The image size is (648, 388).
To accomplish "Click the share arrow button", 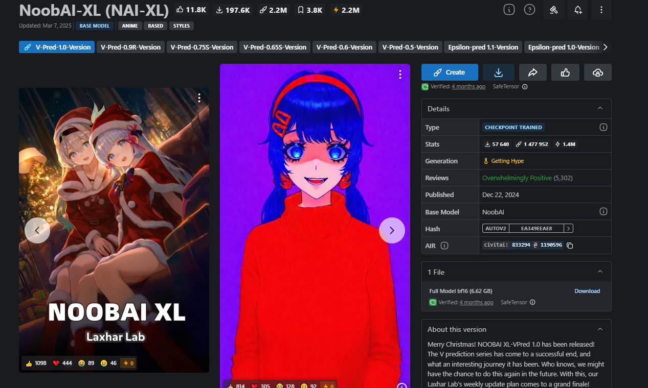I will (533, 72).
